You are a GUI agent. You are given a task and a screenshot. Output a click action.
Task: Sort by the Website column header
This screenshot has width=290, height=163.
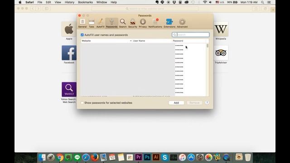tap(106, 41)
